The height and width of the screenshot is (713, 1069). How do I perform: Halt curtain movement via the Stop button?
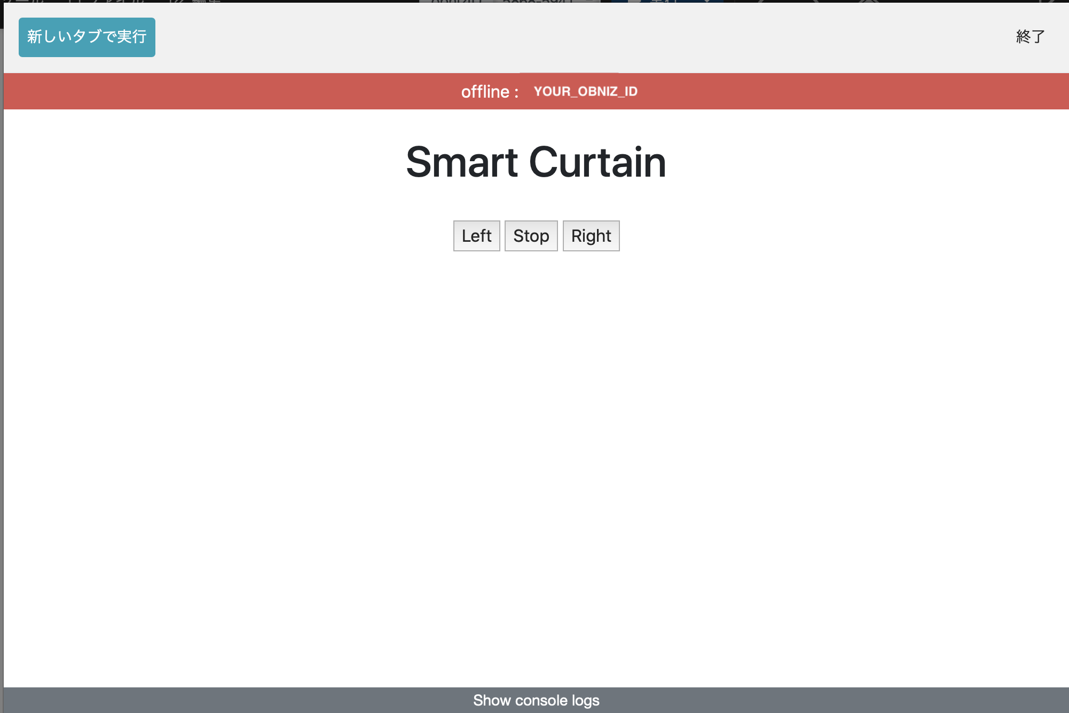531,235
